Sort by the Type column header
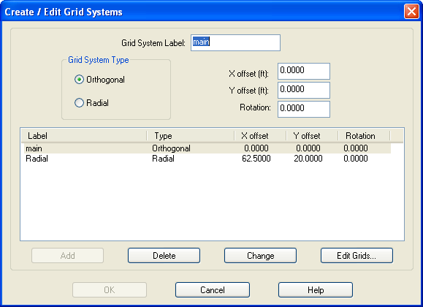The width and height of the screenshot is (423, 307). coord(191,136)
